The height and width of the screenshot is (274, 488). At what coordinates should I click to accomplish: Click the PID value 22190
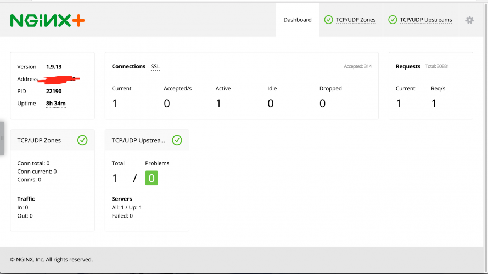54,92
